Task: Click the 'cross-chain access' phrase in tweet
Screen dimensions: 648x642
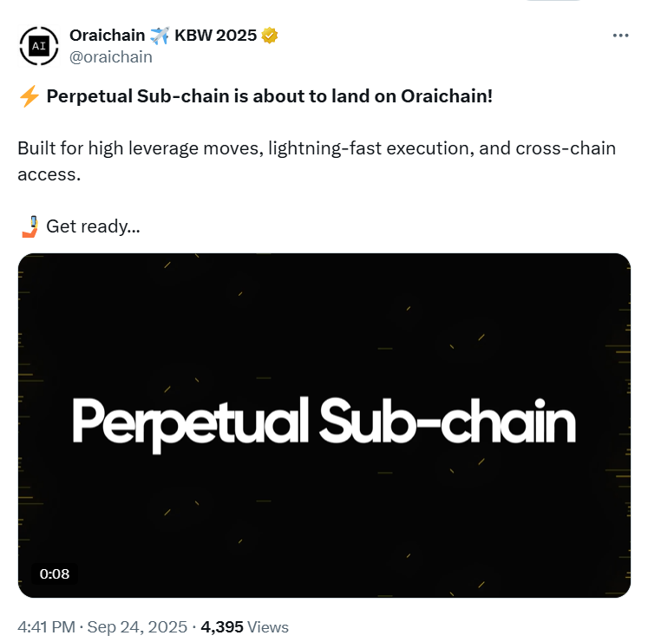Action: [x=564, y=148]
